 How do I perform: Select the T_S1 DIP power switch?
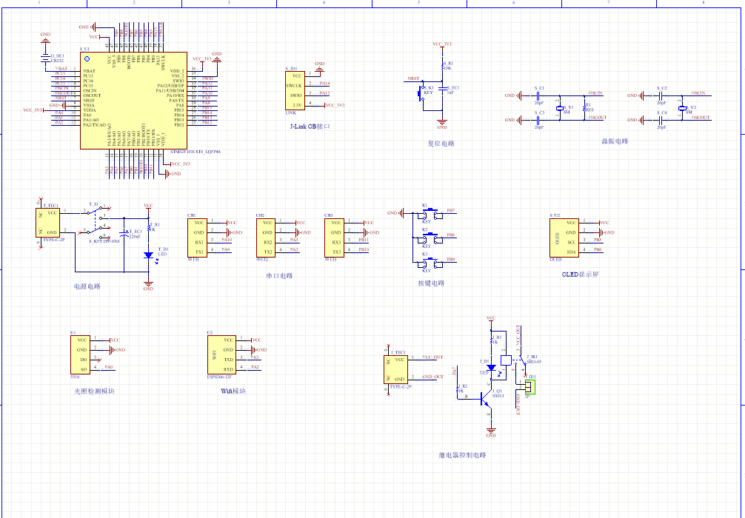tap(98, 221)
